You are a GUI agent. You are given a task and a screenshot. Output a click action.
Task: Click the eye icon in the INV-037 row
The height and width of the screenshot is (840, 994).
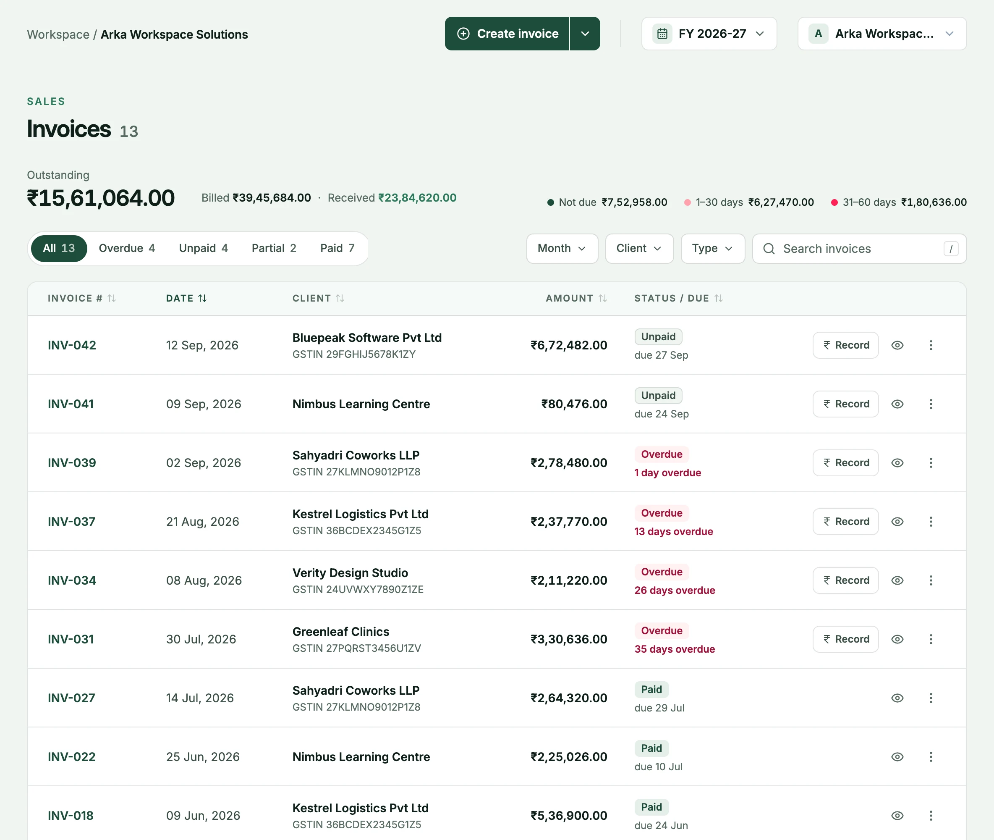[897, 521]
